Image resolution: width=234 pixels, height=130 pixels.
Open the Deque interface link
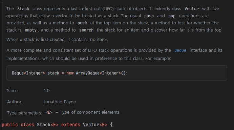pos(180,50)
